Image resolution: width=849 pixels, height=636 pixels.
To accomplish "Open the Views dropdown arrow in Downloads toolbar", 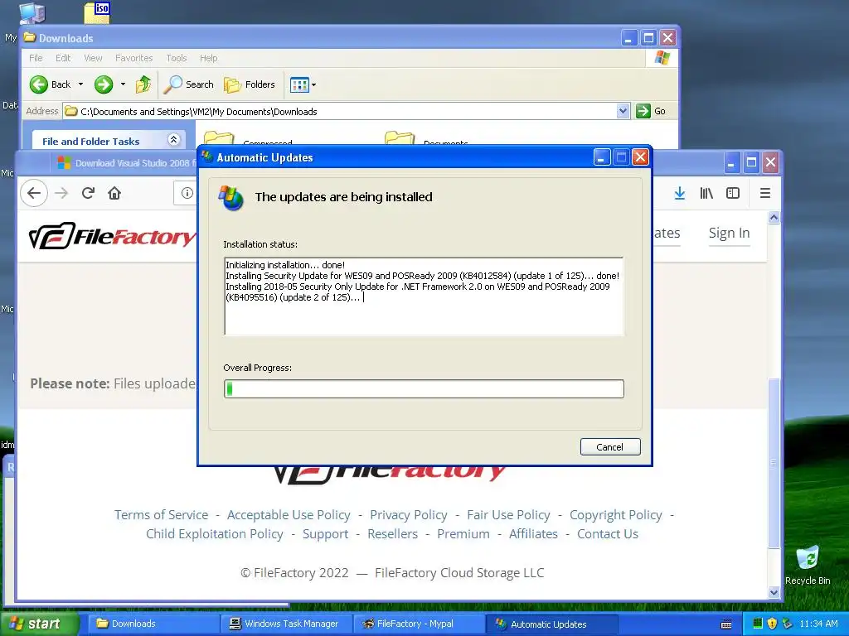I will 313,85.
